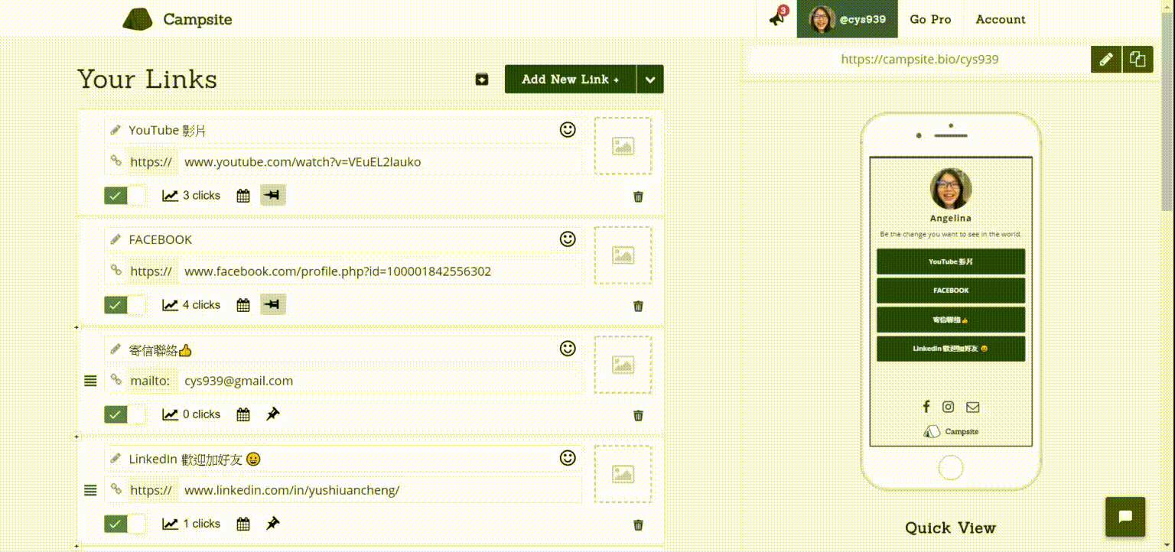Image resolution: width=1175 pixels, height=552 pixels.
Task: Add thumbnail image for LinkedIn link
Action: click(x=623, y=474)
